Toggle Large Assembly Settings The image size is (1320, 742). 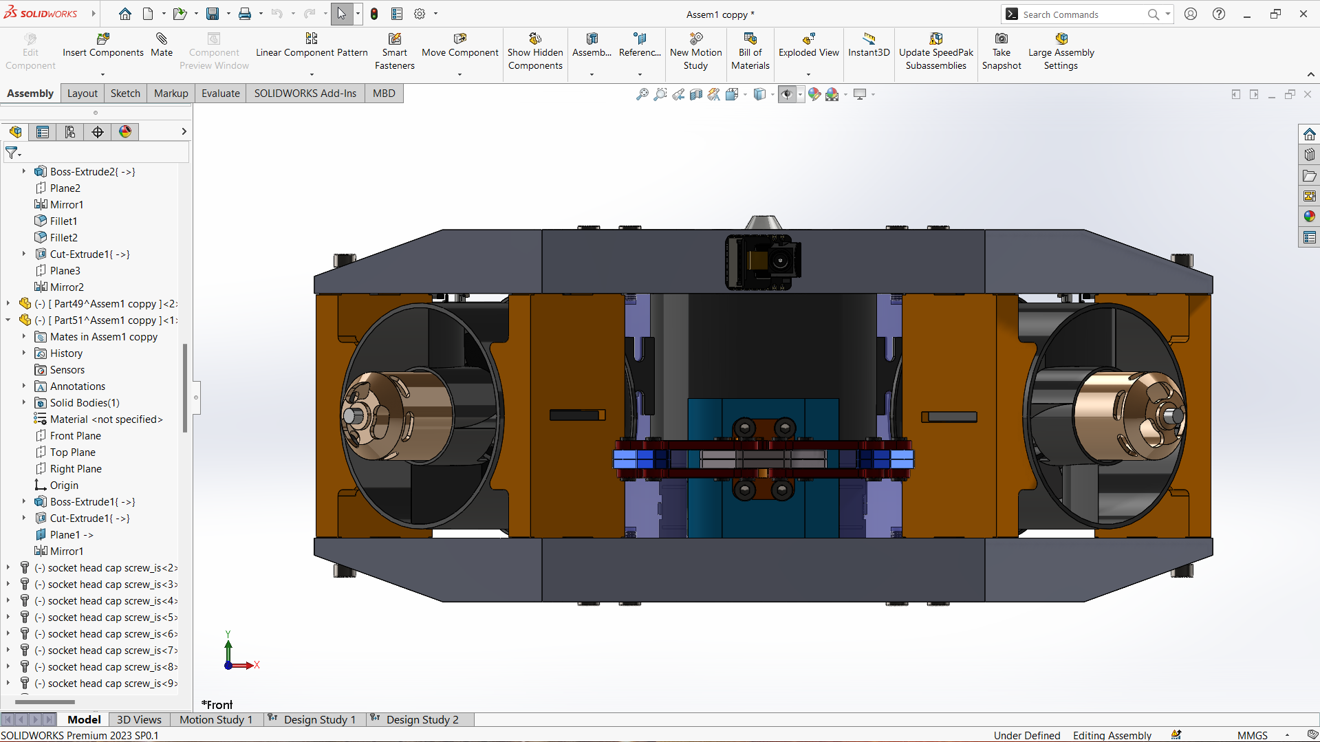coord(1061,39)
